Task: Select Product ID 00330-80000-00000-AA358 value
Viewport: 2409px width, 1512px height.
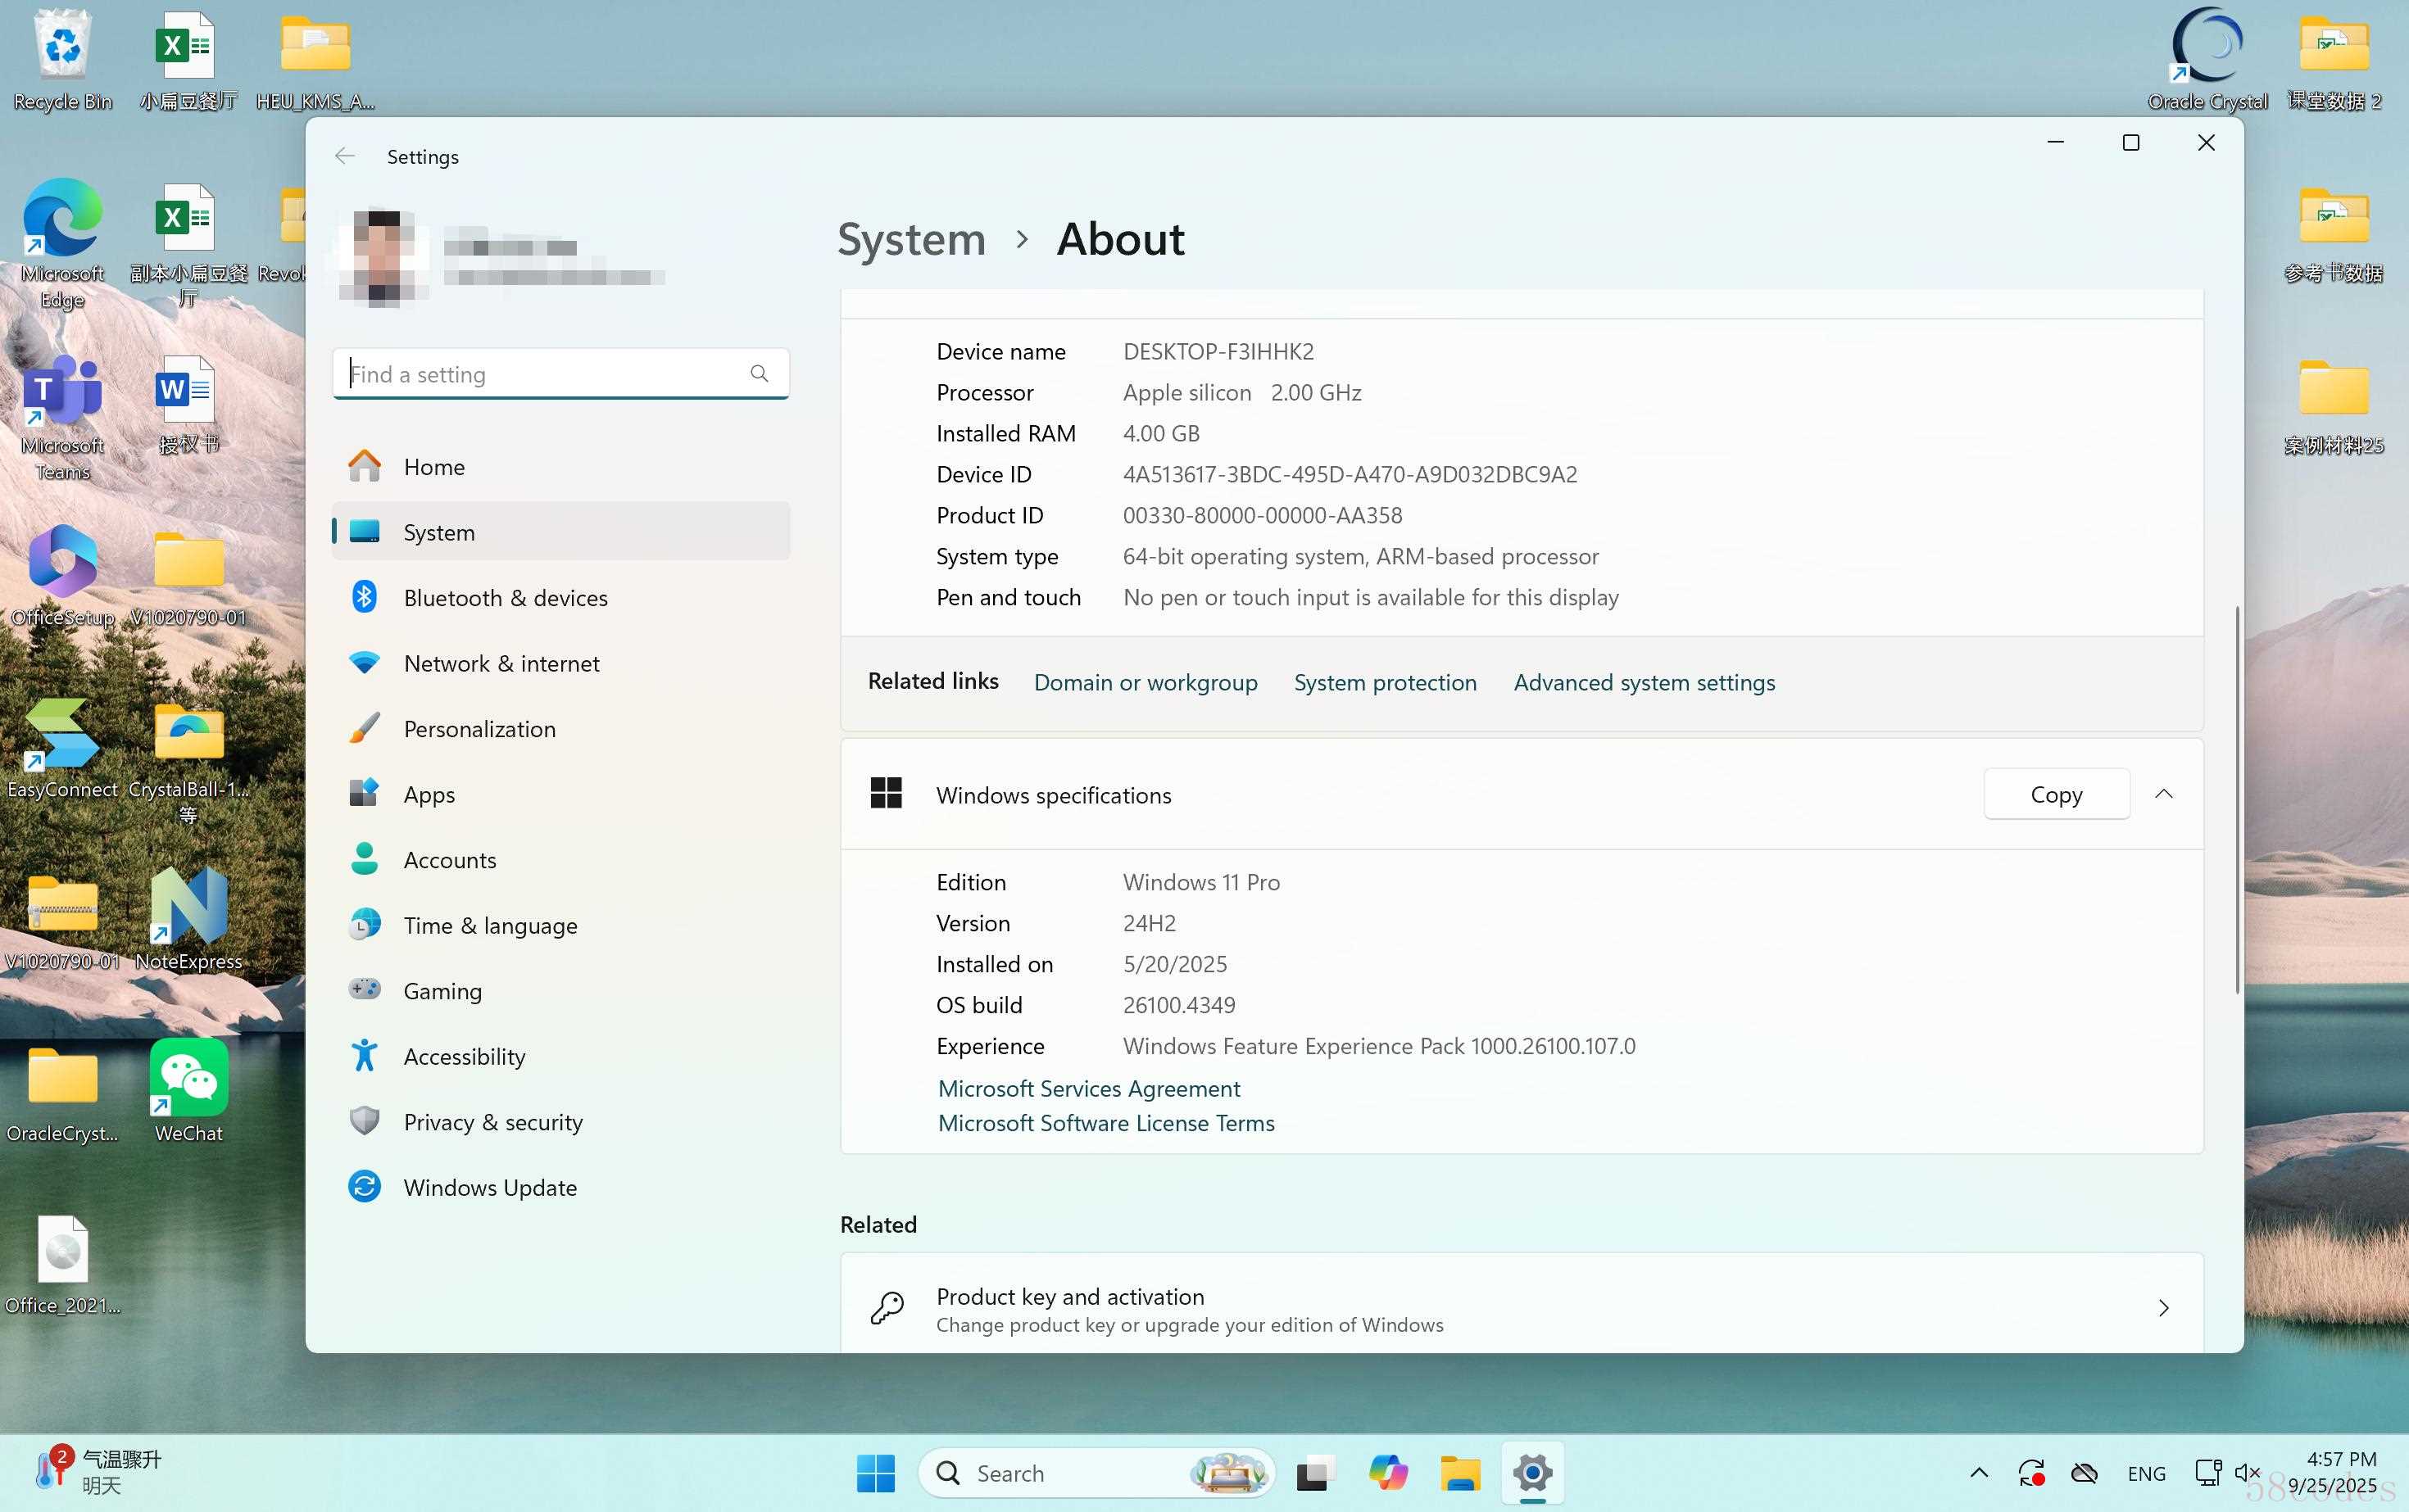Action: pyautogui.click(x=1262, y=515)
